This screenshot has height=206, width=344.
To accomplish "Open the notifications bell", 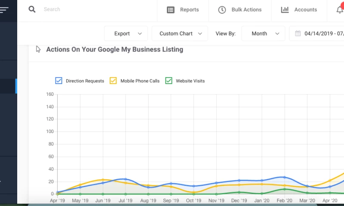I will pos(340,10).
